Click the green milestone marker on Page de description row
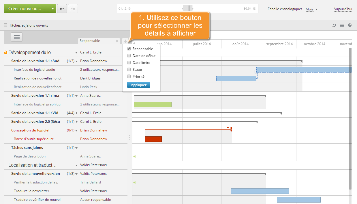 pyautogui.click(x=134, y=156)
